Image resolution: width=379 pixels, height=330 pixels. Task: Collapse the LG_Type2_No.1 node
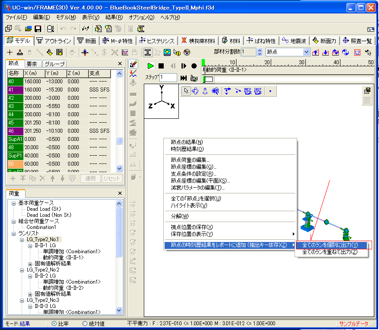click(x=22, y=239)
